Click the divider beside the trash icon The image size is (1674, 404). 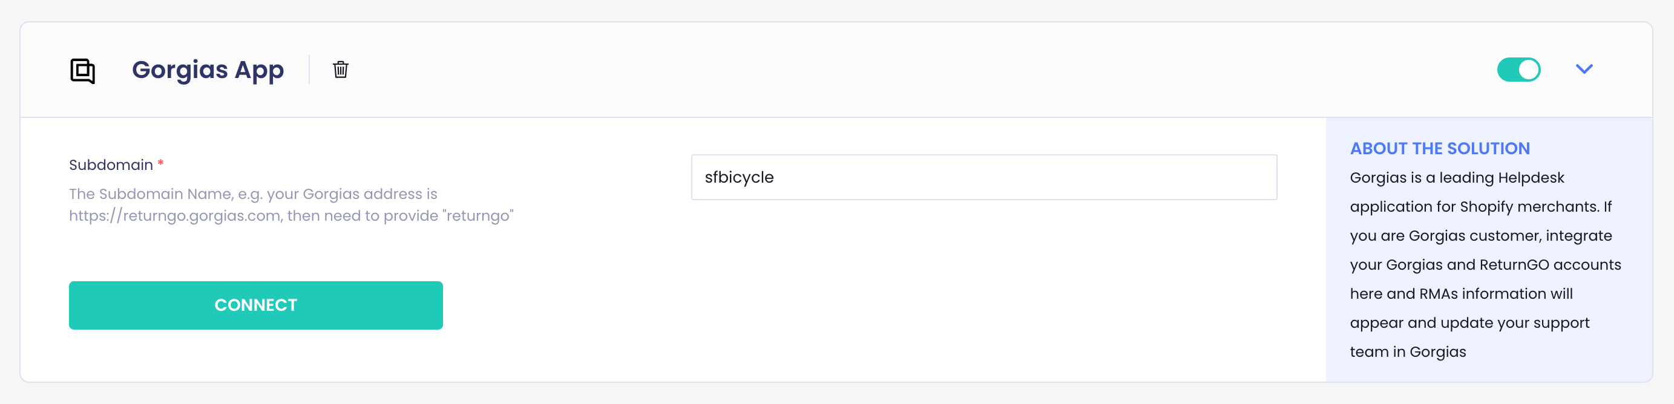click(309, 70)
